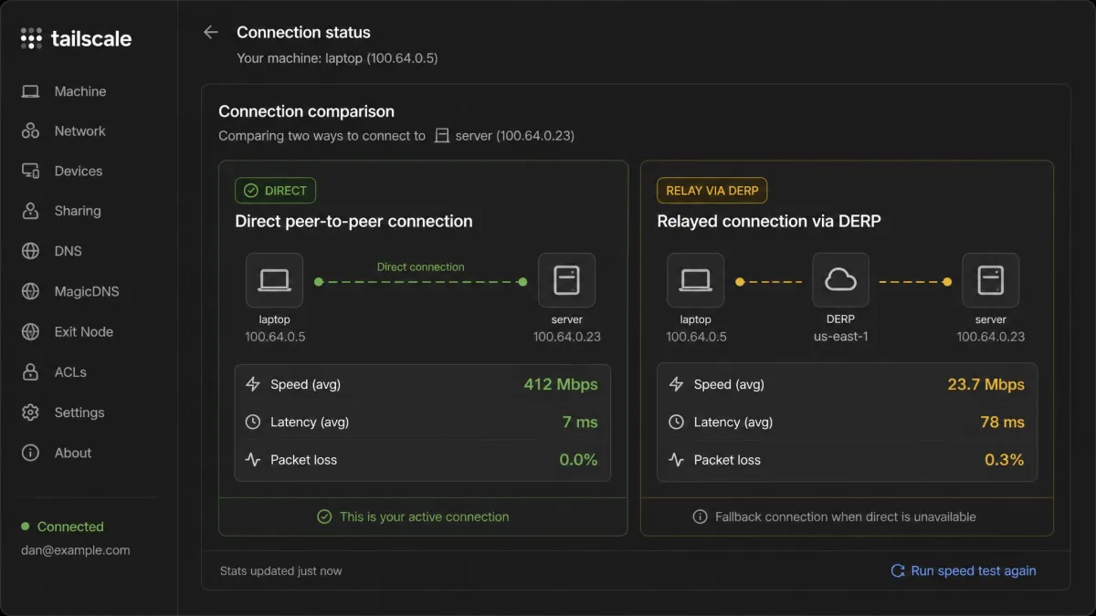
Task: Click the Sharing person-lock icon in sidebar
Action: coord(30,211)
